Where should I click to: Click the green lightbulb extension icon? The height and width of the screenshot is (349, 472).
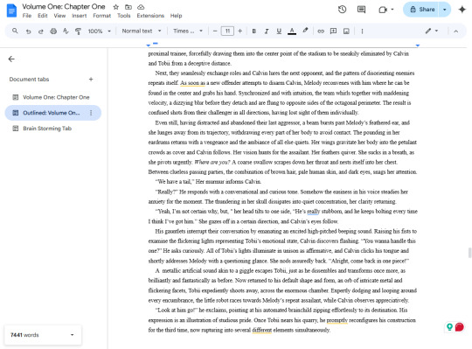click(449, 327)
